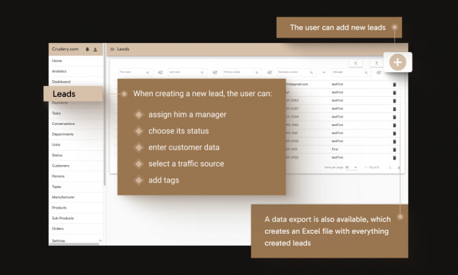Click the download export arrow button above table

(377, 63)
